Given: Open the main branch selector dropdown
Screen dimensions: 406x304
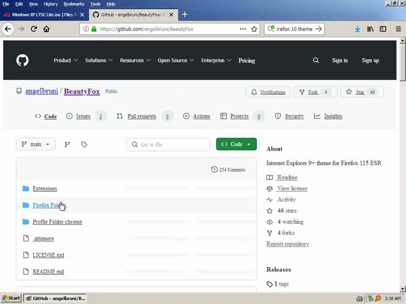Looking at the screenshot, I should tap(36, 144).
